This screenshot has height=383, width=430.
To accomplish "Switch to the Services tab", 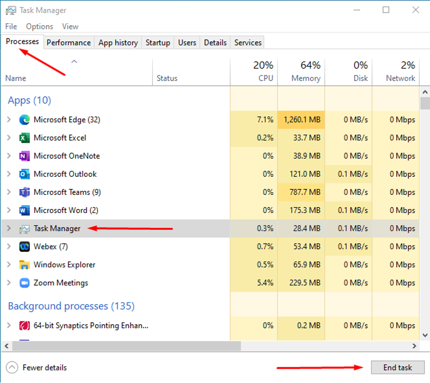I will (x=248, y=42).
